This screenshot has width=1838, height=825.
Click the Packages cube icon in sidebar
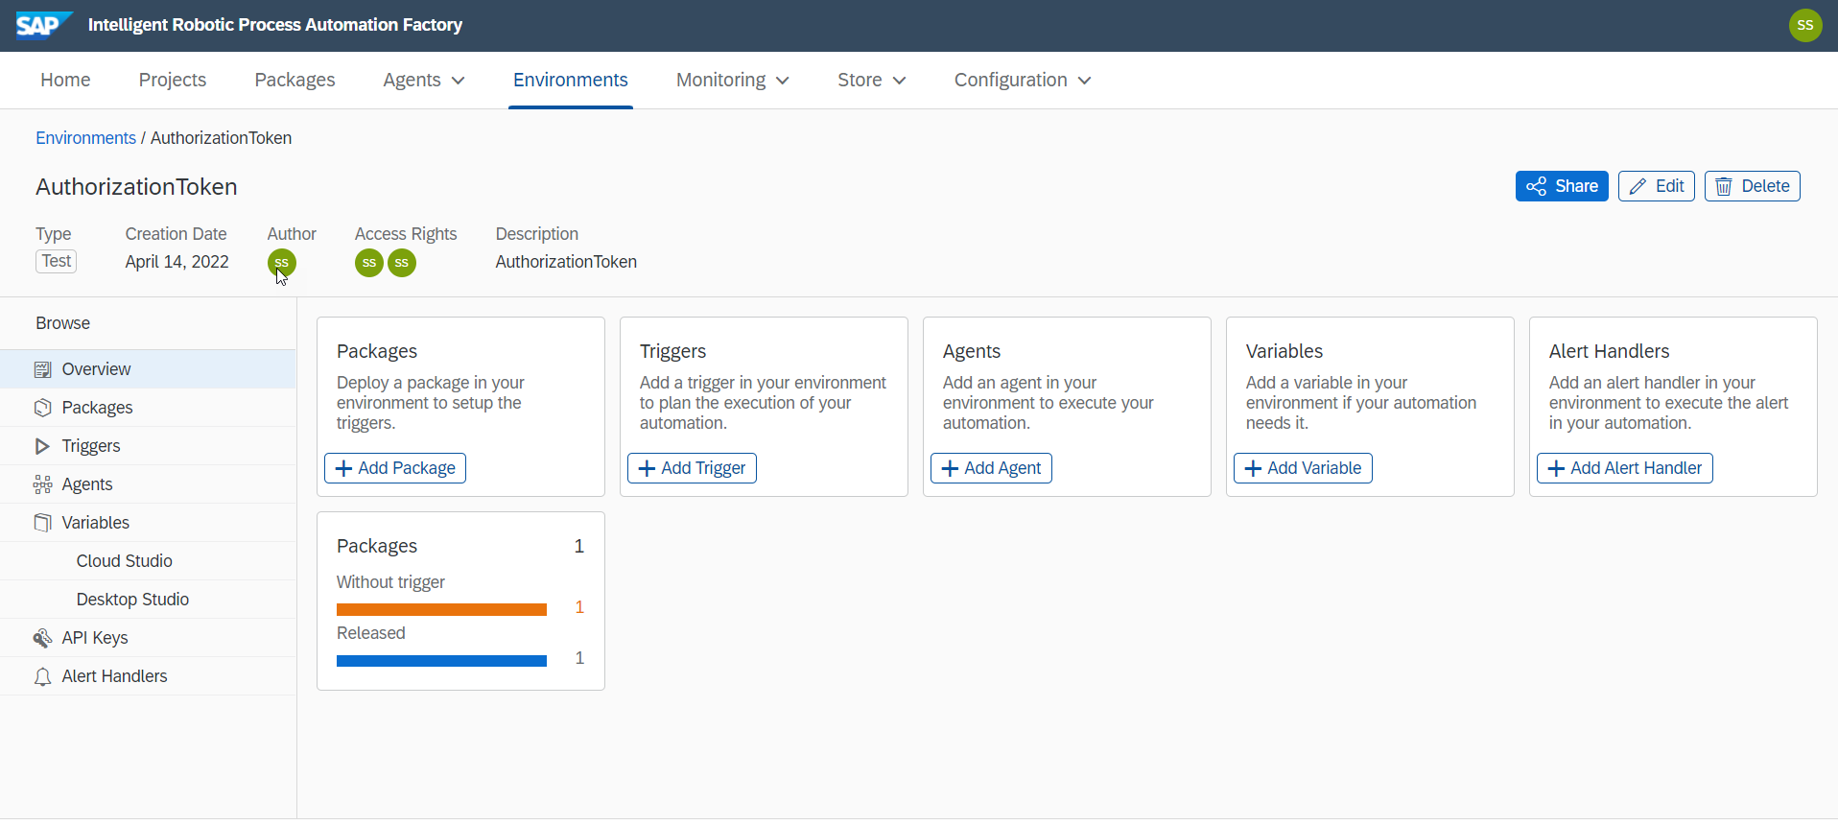42,408
